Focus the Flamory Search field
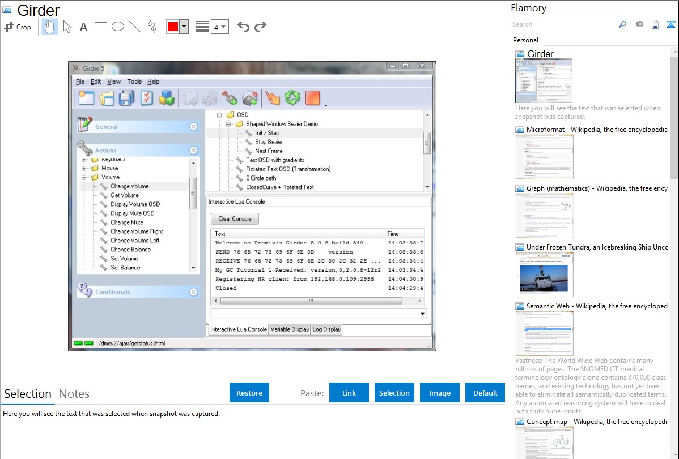 click(565, 24)
